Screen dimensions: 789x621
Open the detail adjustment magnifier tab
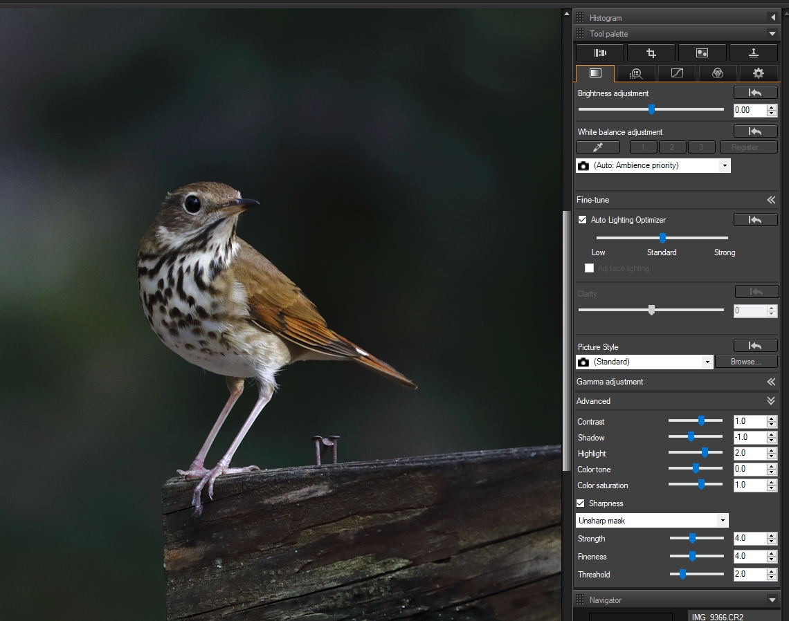coord(636,73)
